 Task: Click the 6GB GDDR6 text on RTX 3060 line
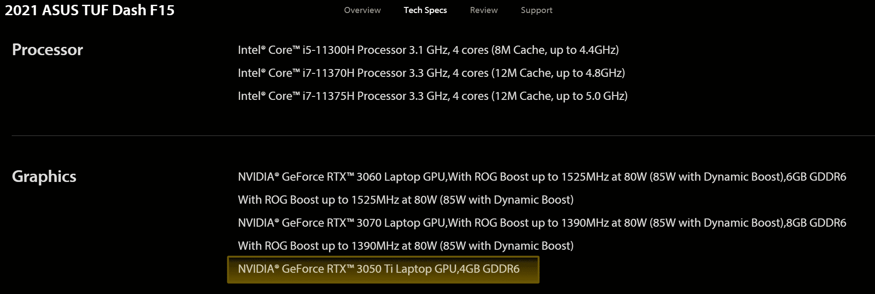816,177
